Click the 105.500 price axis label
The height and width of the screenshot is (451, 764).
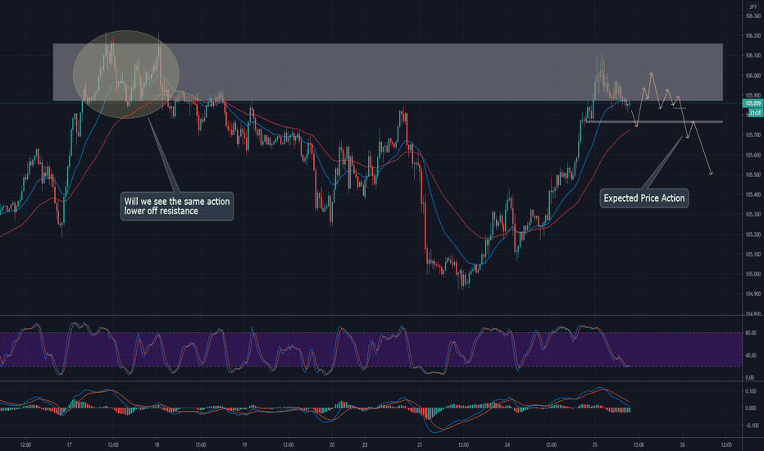(753, 175)
